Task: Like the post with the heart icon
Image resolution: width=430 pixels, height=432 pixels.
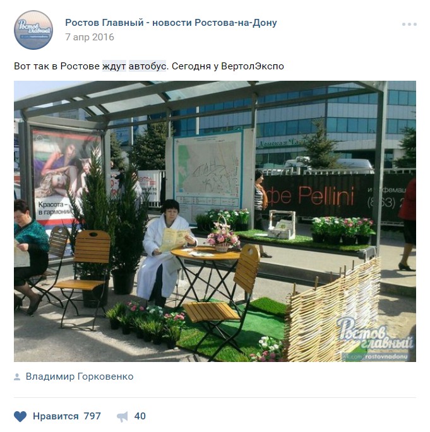Action: 20,416
